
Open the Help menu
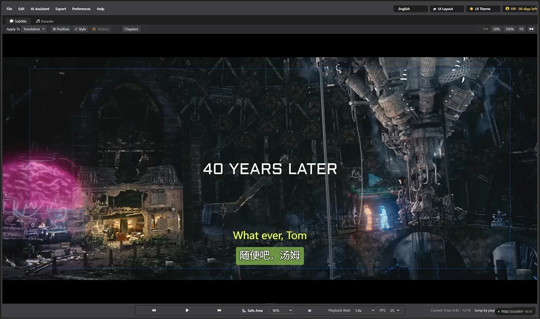pyautogui.click(x=100, y=9)
